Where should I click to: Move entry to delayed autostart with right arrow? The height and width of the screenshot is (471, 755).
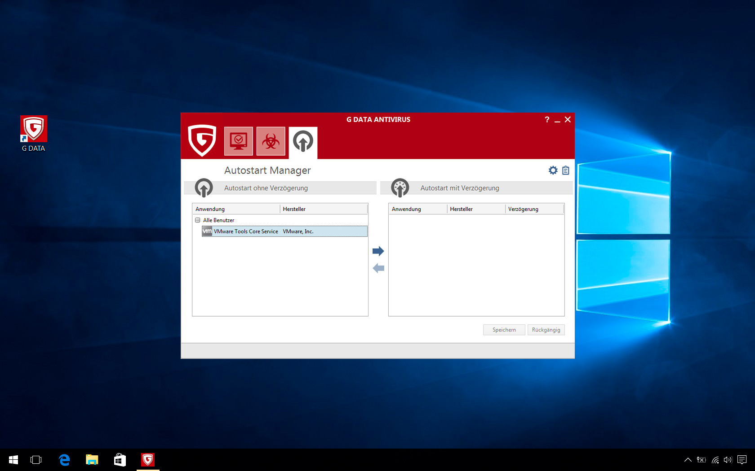378,251
